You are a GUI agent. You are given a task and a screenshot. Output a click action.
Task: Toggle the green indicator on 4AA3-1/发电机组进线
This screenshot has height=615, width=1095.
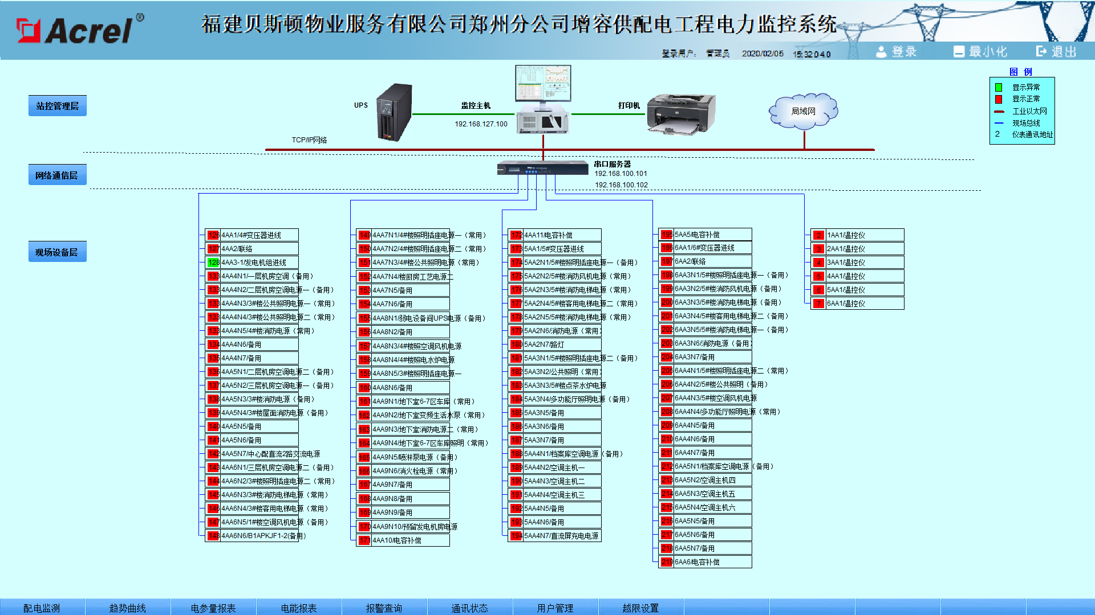point(213,262)
